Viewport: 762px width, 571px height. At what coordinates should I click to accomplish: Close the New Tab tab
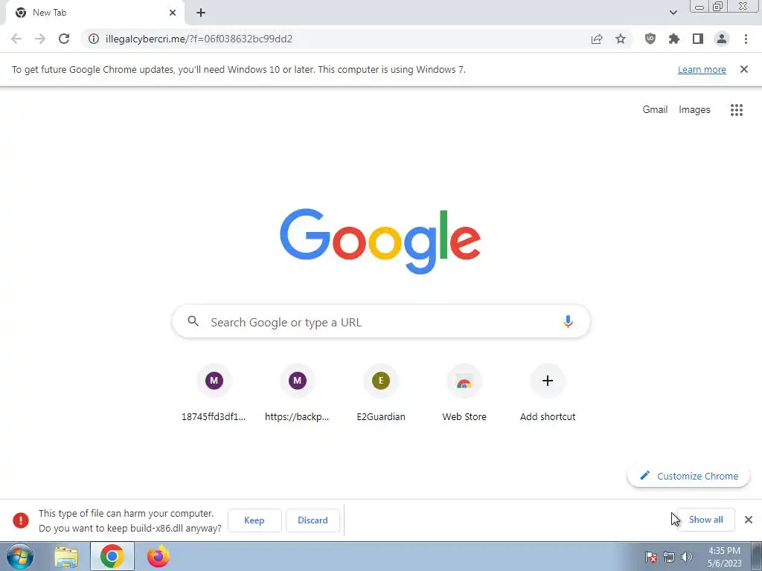click(x=173, y=13)
